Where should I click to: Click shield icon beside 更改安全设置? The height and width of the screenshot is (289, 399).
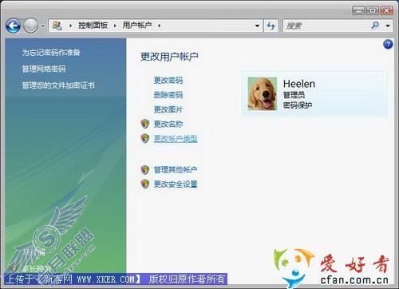click(145, 184)
